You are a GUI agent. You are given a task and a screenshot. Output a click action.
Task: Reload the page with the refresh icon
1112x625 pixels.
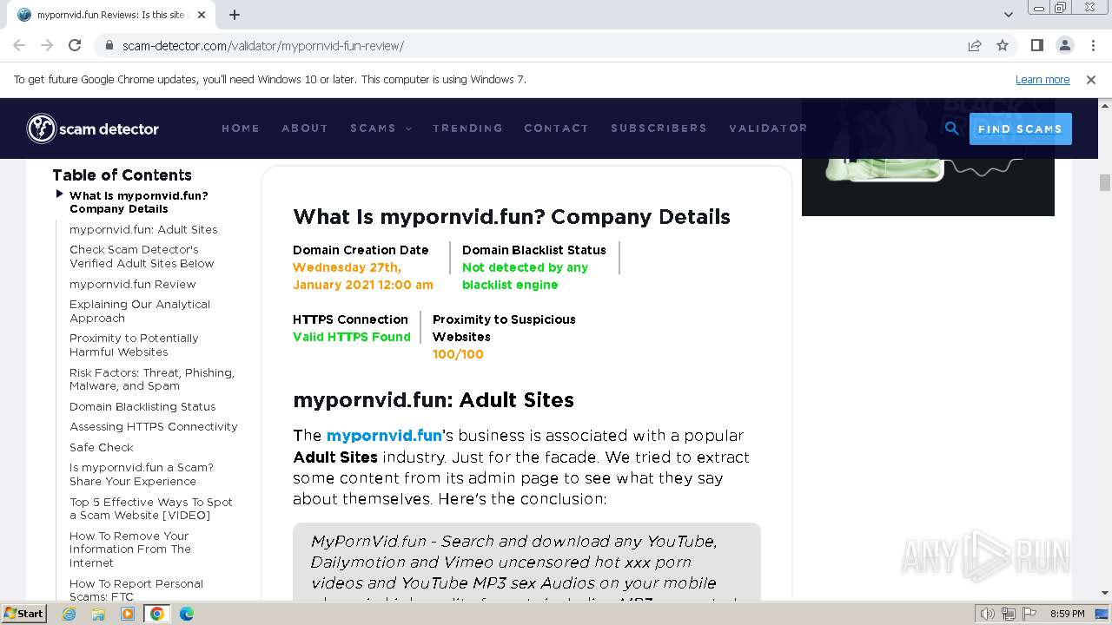tap(75, 45)
